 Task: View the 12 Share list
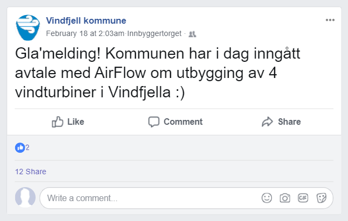click(31, 172)
